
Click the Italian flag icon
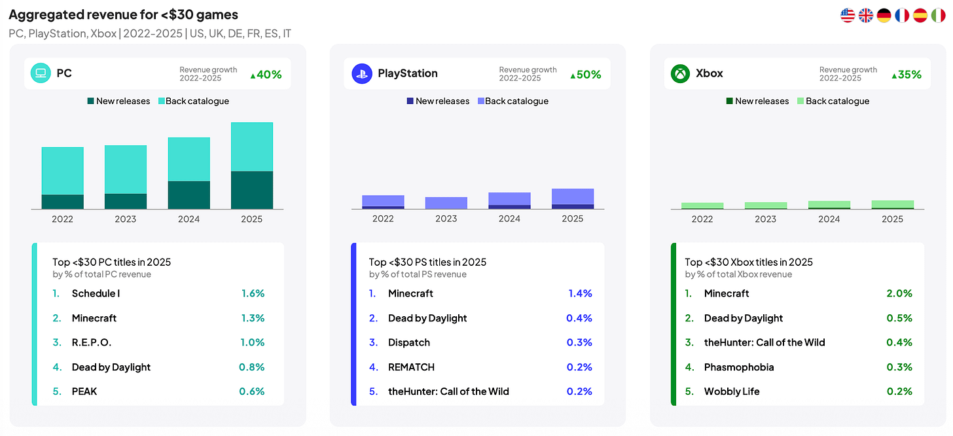(x=938, y=15)
